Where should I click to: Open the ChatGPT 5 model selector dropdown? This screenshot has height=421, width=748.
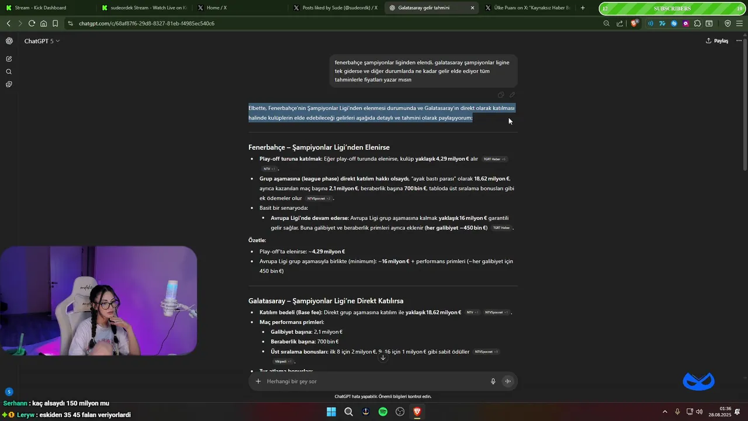[42, 41]
